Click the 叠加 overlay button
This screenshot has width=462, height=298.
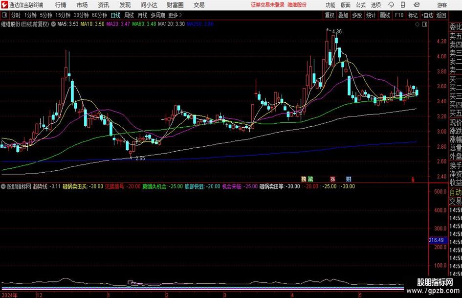tap(343, 15)
